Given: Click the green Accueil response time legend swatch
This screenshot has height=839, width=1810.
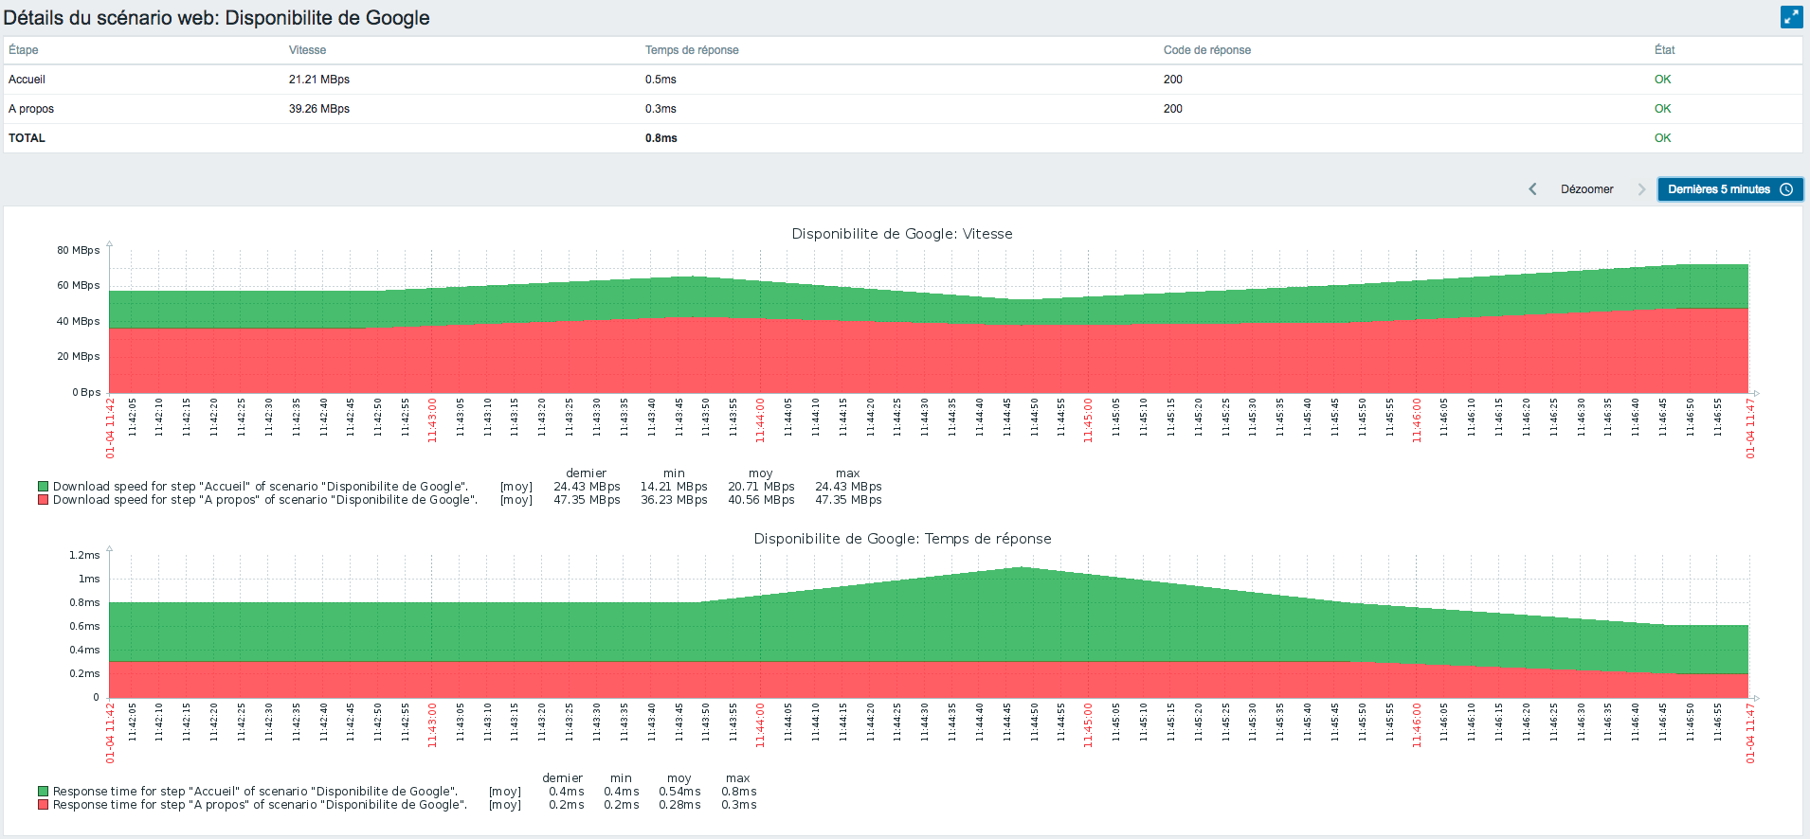Looking at the screenshot, I should pyautogui.click(x=43, y=792).
